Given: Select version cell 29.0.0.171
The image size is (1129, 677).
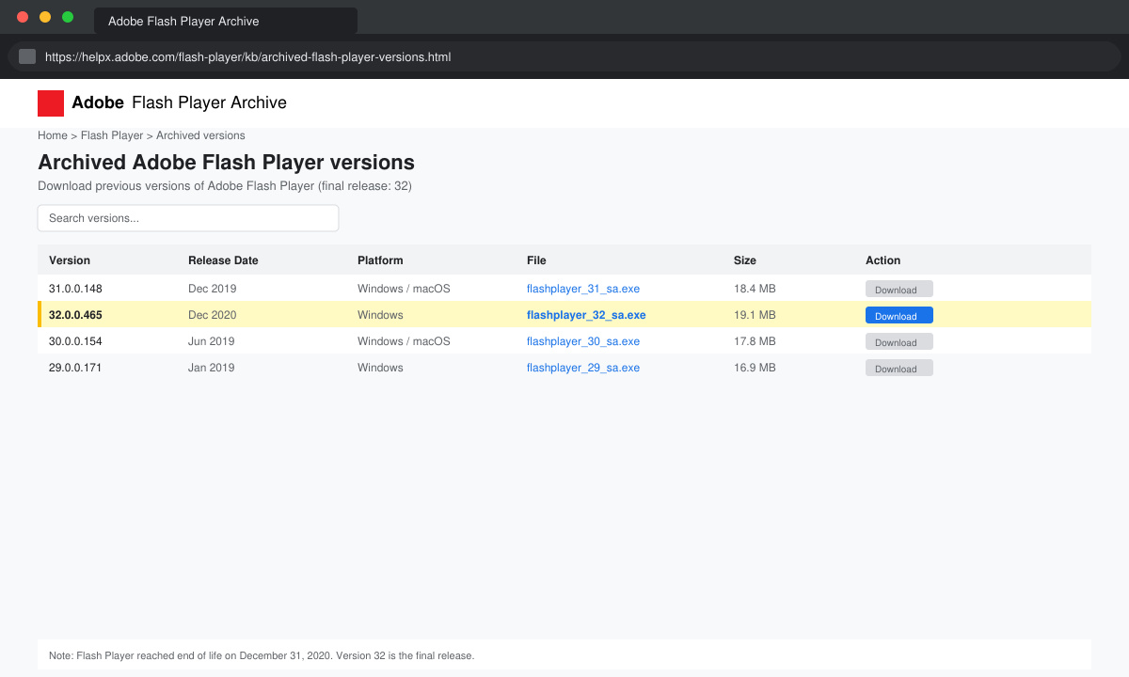Looking at the screenshot, I should click(x=75, y=368).
